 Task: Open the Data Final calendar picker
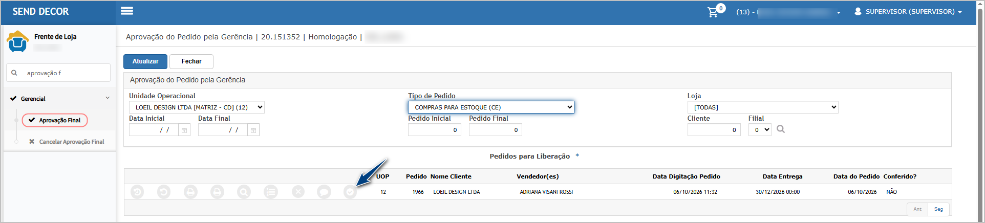coord(253,130)
